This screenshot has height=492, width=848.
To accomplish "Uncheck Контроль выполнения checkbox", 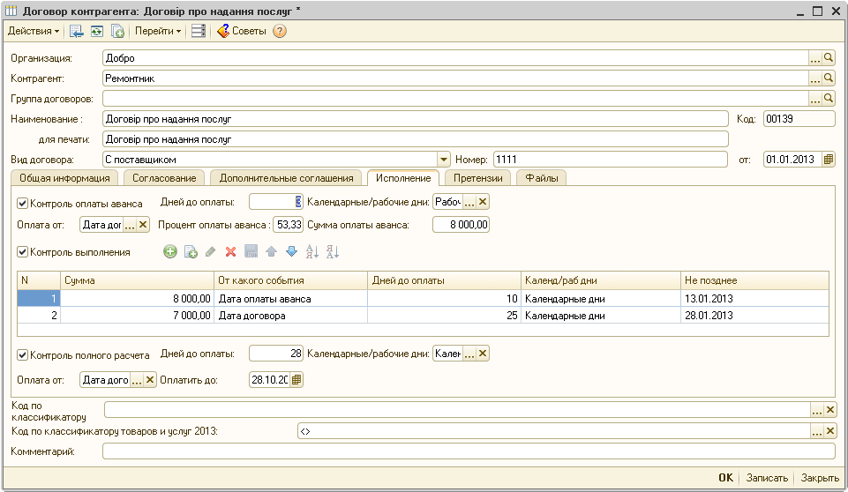I will pyautogui.click(x=23, y=252).
